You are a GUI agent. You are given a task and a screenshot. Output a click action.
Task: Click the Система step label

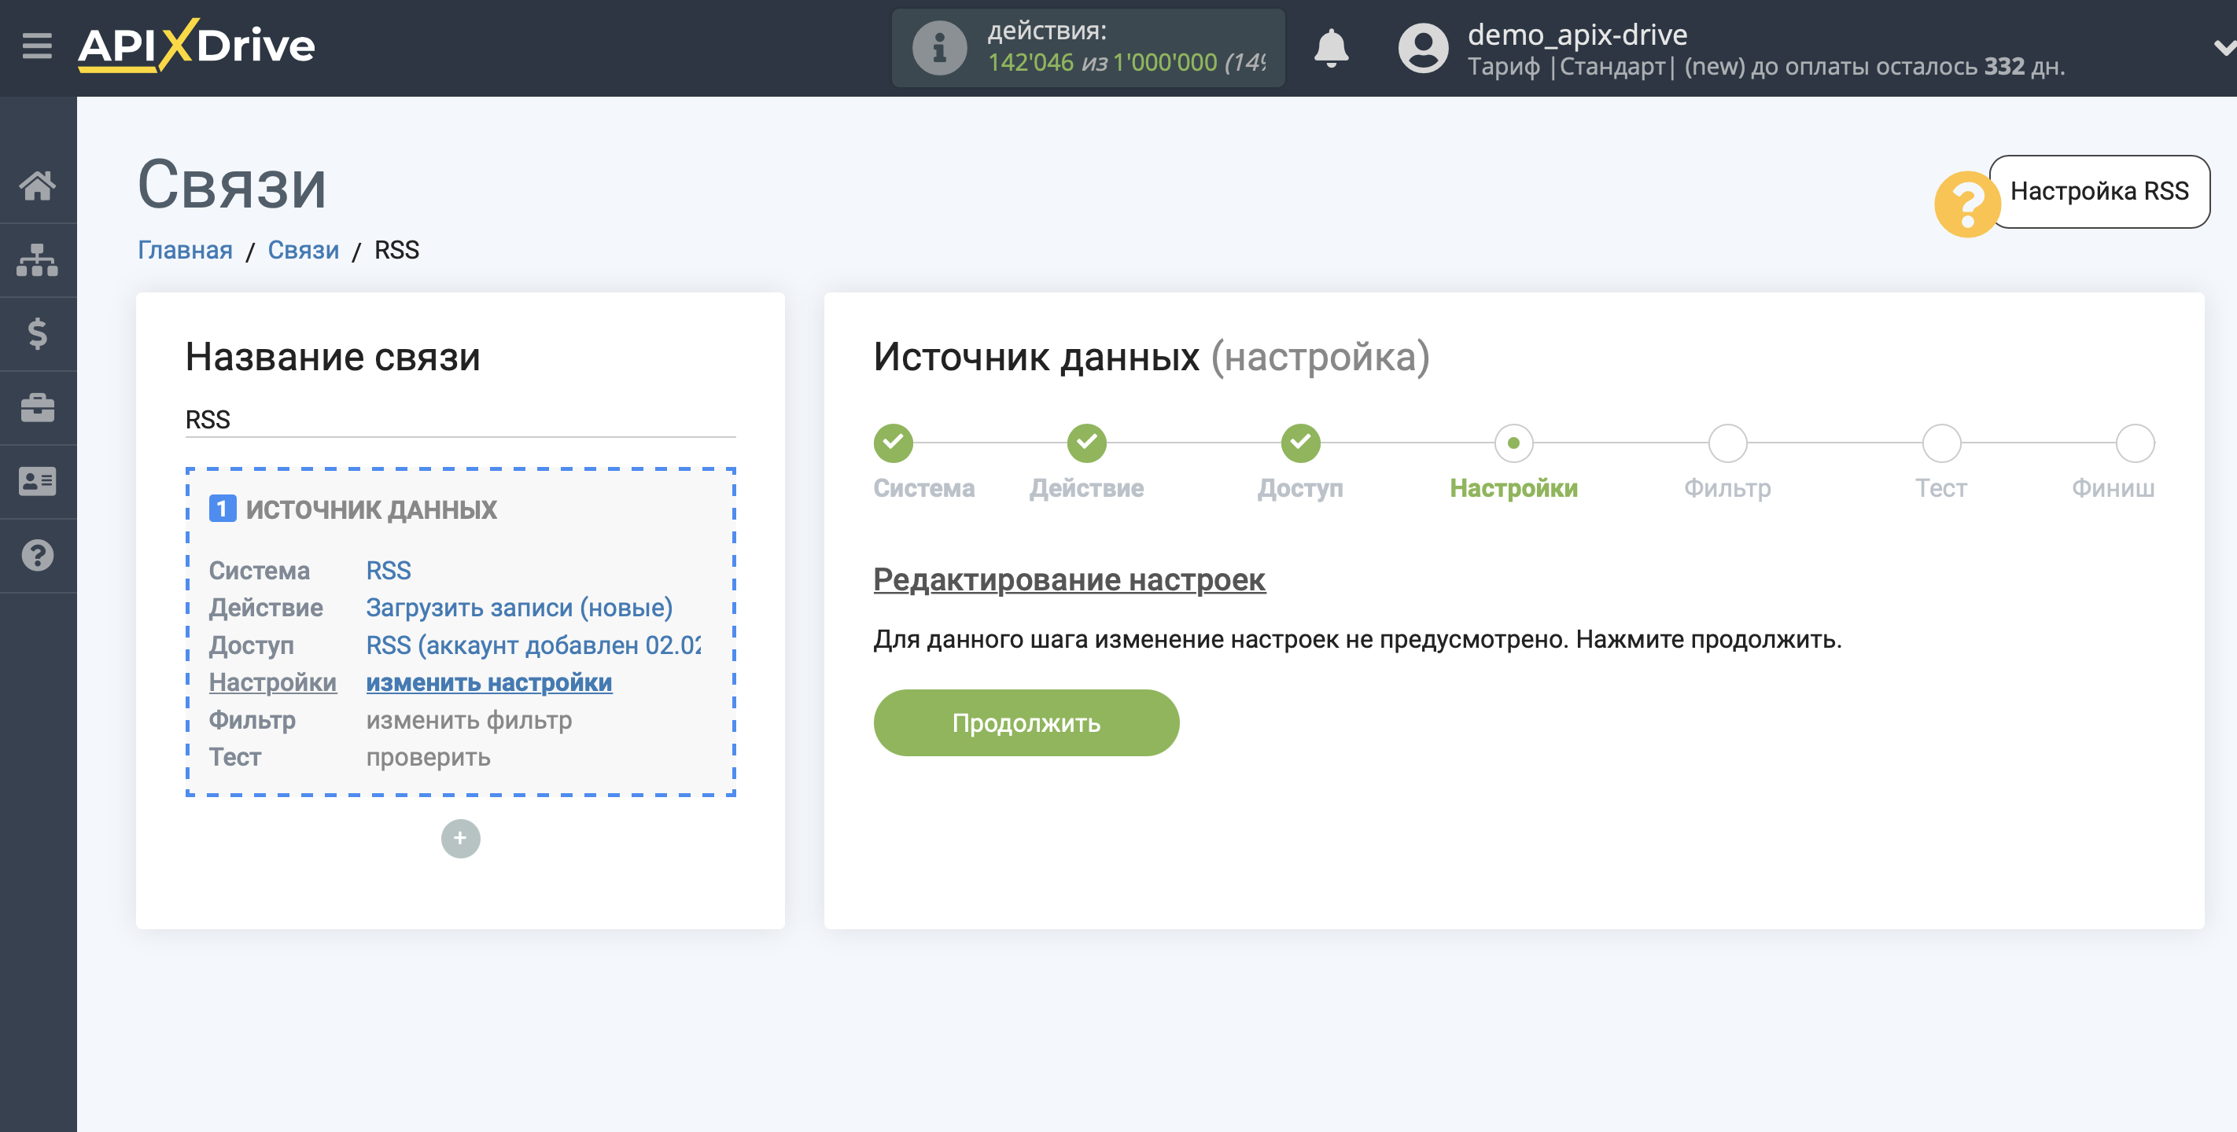pos(924,488)
